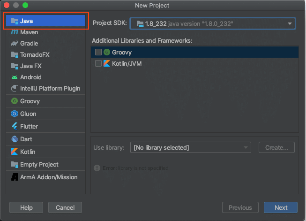This screenshot has height=221, width=306.
Task: Click the error warning icon
Action: (x=97, y=168)
